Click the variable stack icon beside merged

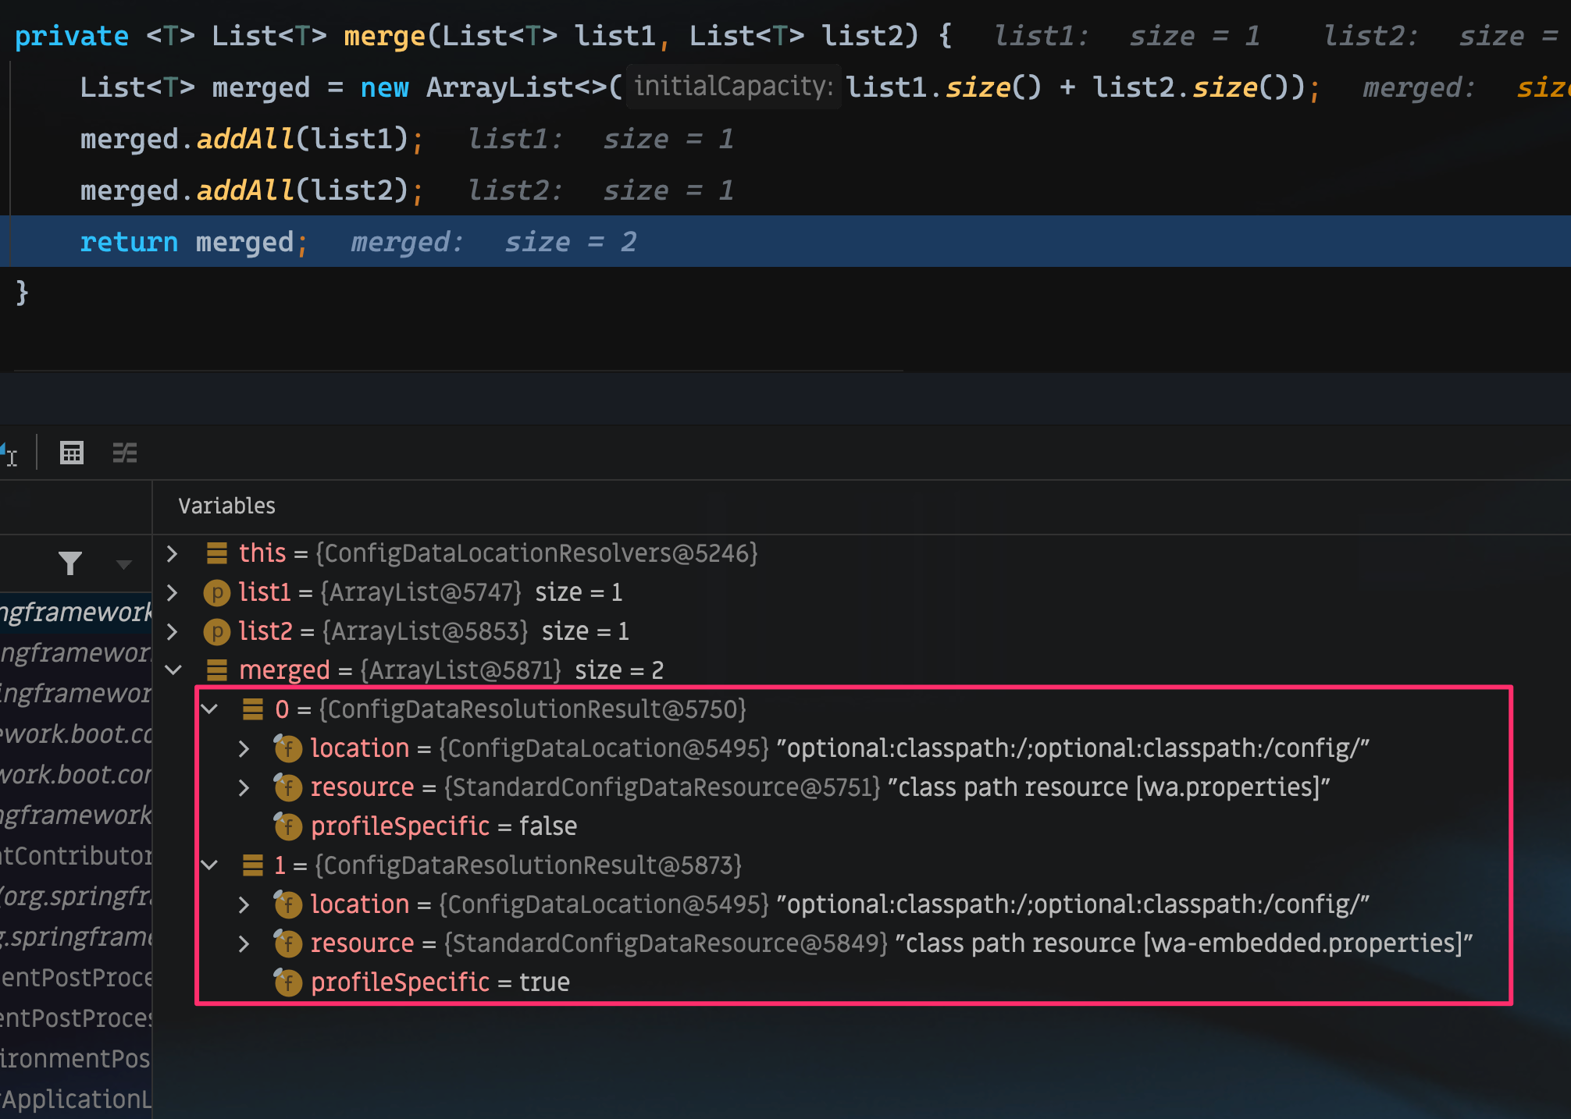tap(216, 670)
